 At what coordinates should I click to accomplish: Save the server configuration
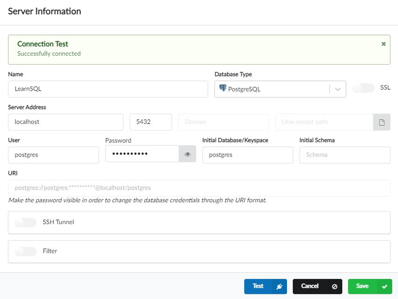click(362, 286)
